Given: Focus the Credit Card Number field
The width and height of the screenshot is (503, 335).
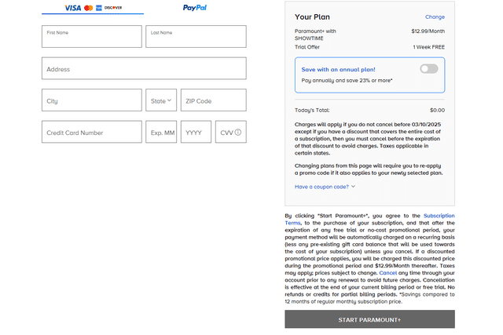Looking at the screenshot, I should [92, 133].
